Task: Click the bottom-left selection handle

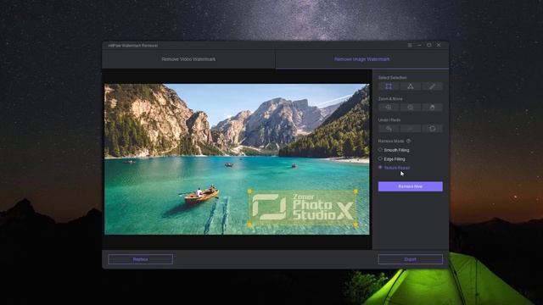Action: (249, 225)
